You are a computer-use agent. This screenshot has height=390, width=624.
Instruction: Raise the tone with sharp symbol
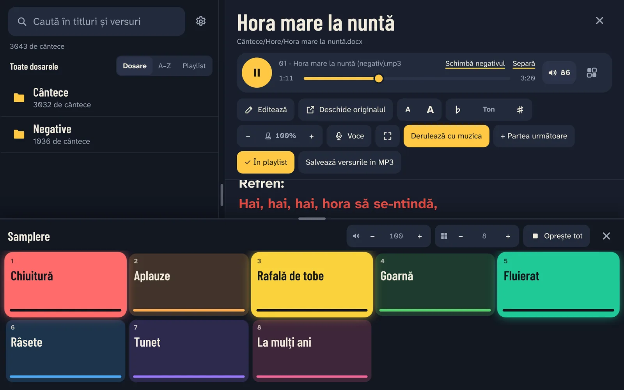(x=520, y=110)
